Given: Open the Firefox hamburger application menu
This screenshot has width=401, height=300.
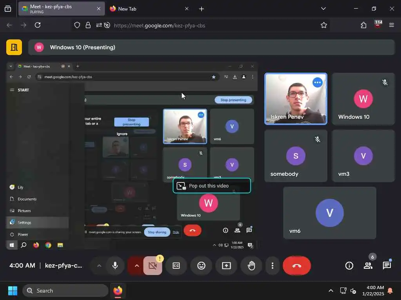Looking at the screenshot, I should [392, 25].
